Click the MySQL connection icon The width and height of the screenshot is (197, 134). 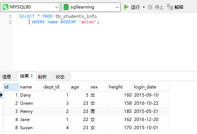(x=6, y=7)
